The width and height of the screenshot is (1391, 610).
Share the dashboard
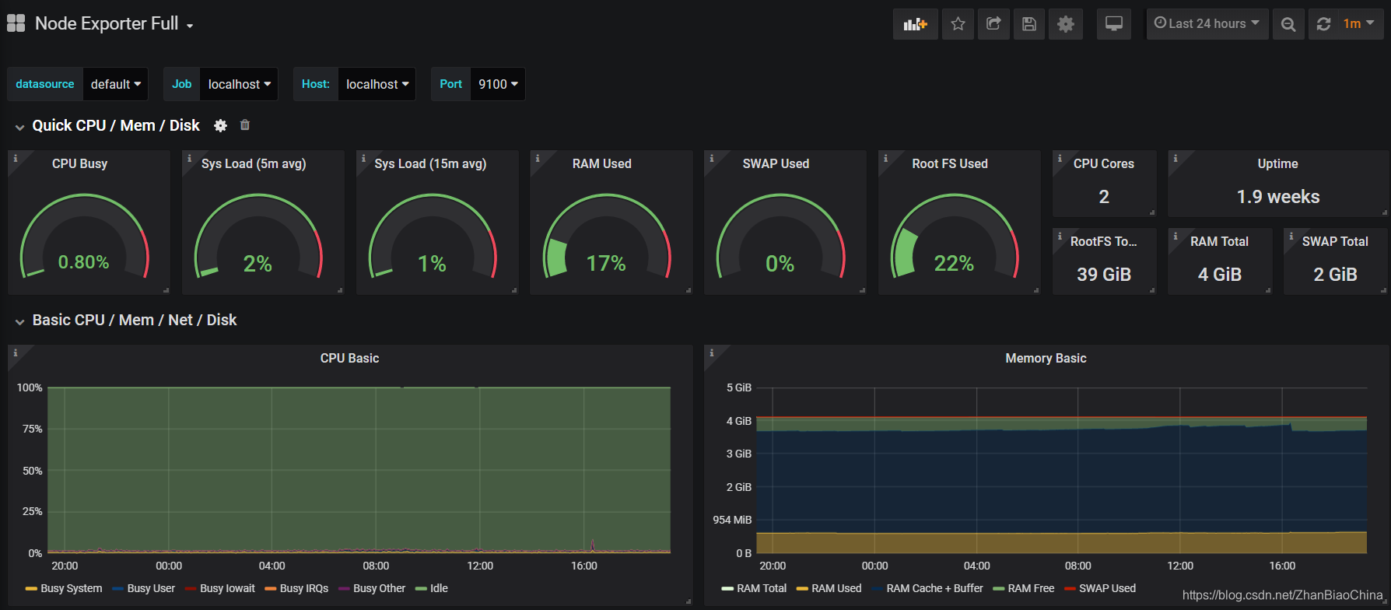993,24
